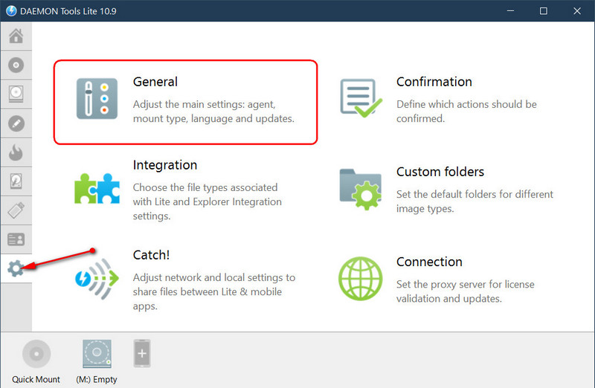Viewport: 595px width, 388px height.
Task: Add a mobile device with plus icon
Action: pyautogui.click(x=142, y=354)
